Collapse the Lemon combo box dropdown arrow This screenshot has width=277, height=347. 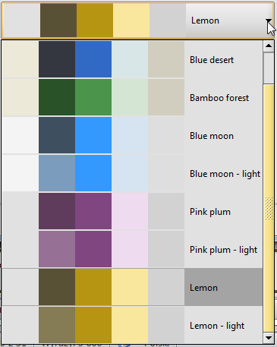269,21
